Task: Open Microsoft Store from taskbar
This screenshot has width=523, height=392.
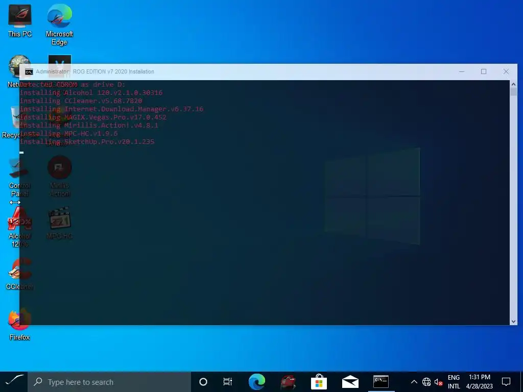Action: click(319, 382)
